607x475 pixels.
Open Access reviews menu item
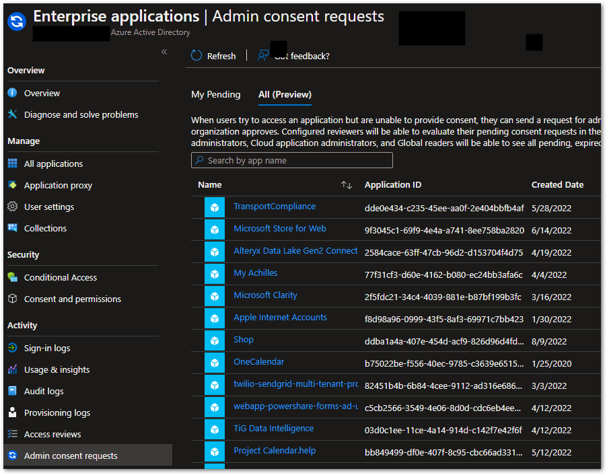[52, 435]
